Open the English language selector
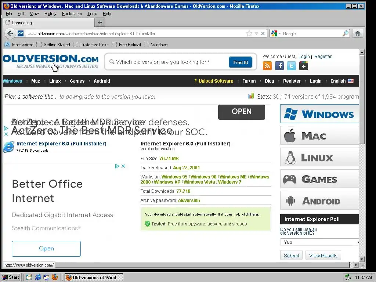This screenshot has width=376, height=282. (x=342, y=81)
